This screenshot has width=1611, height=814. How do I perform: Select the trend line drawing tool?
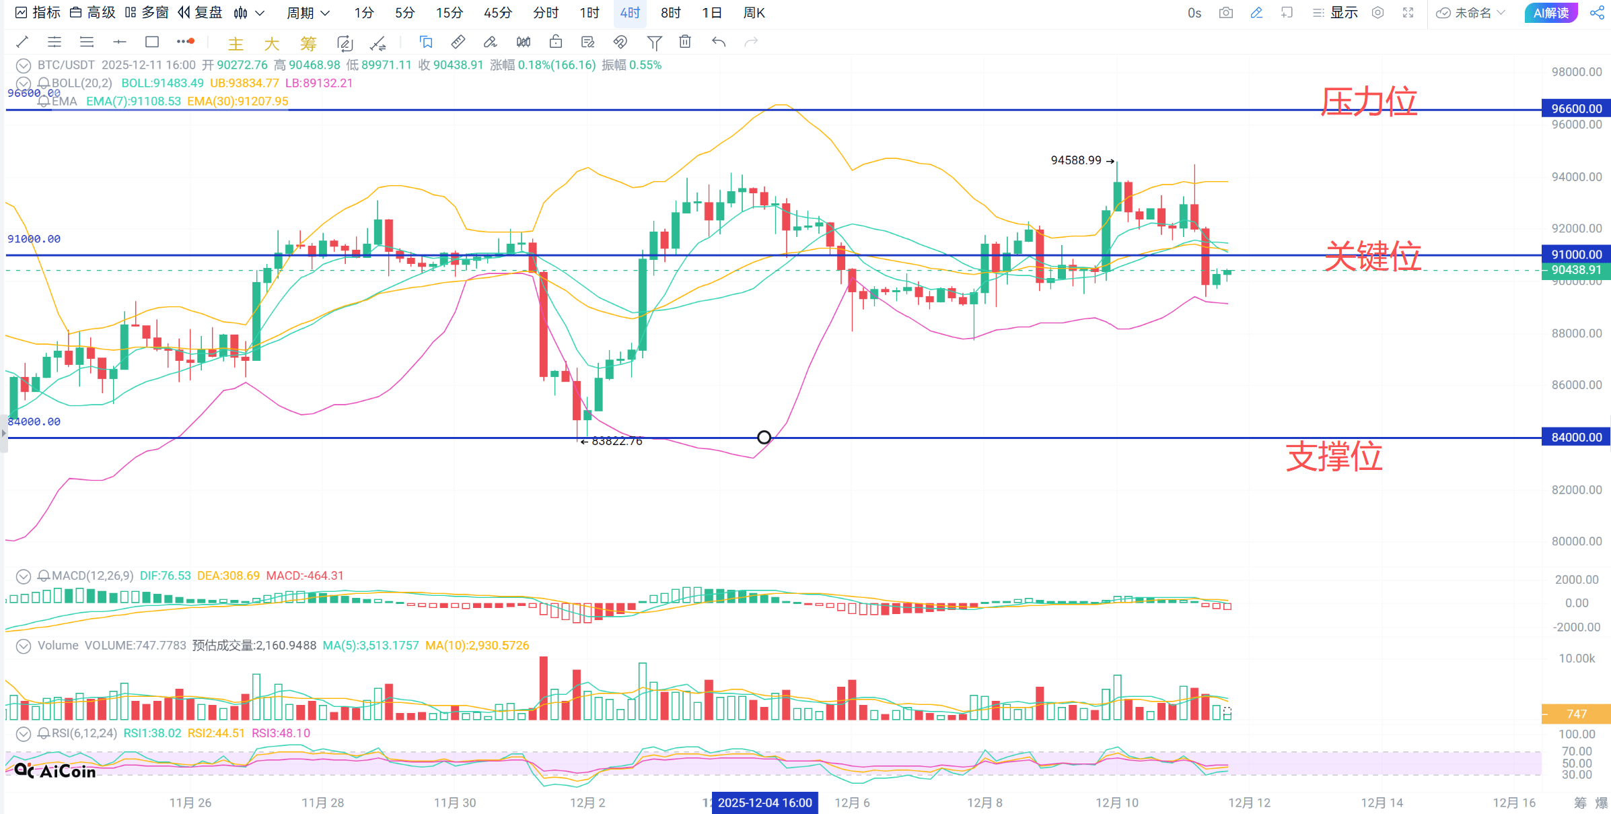[x=22, y=42]
